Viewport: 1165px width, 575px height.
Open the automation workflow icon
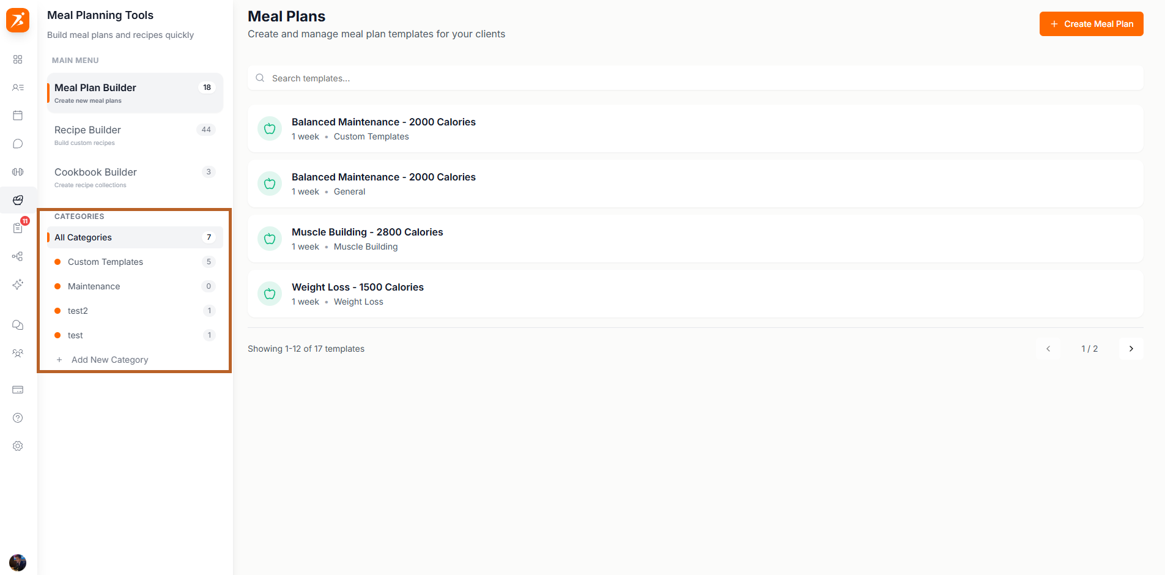click(18, 256)
